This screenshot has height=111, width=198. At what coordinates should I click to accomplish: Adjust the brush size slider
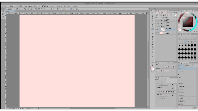coord(163,85)
